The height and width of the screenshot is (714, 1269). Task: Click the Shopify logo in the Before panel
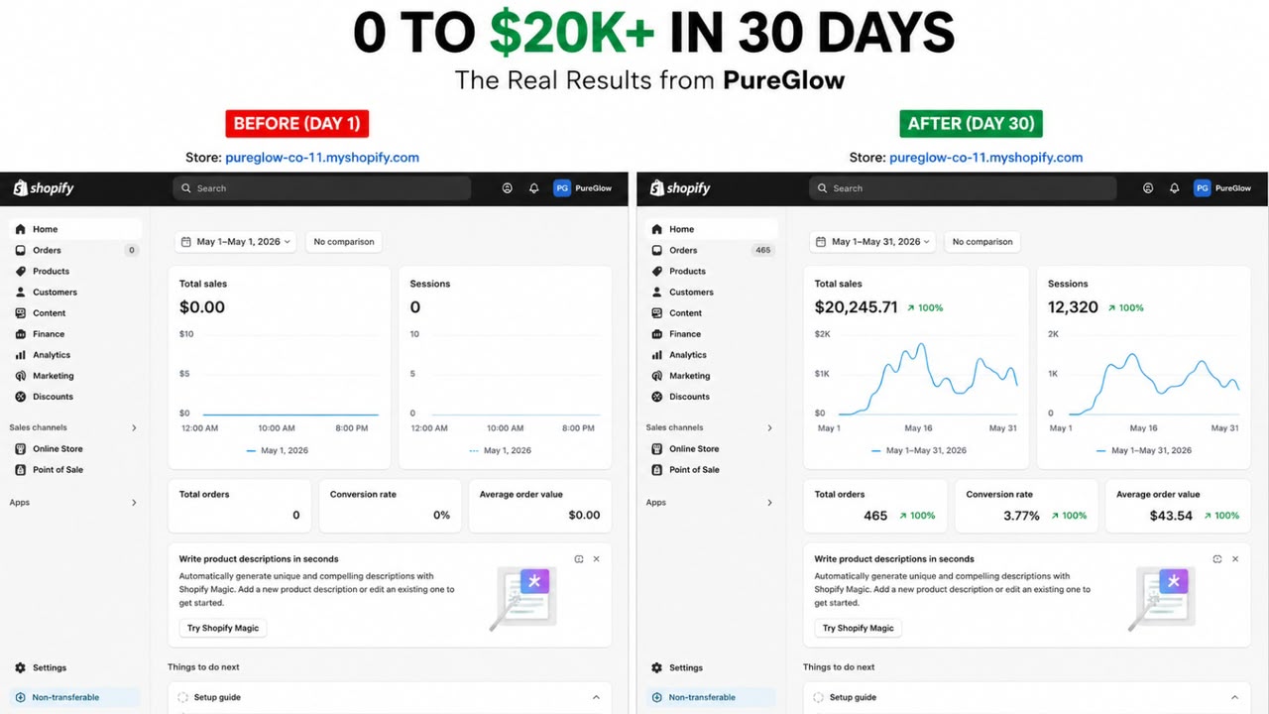click(x=43, y=188)
